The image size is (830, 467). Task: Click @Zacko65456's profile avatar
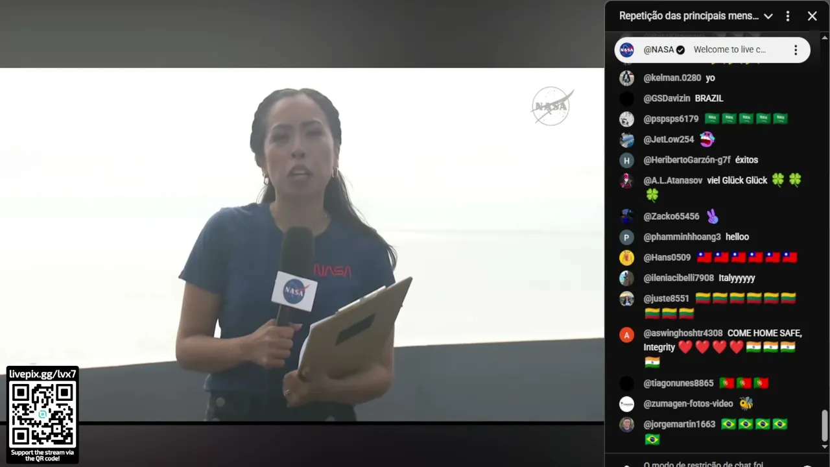click(626, 217)
